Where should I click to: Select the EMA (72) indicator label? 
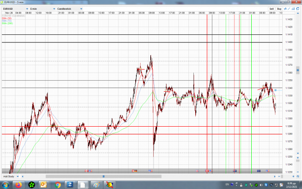(7, 21)
